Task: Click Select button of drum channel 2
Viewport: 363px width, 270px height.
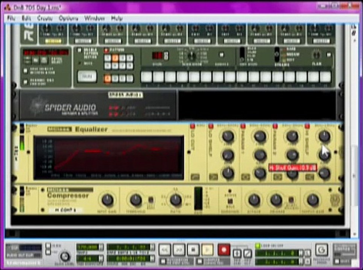Action: [83, 41]
